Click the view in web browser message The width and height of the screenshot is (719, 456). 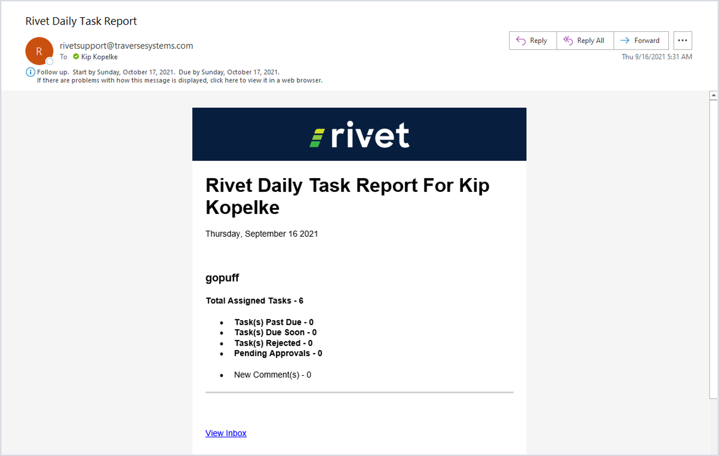tap(179, 80)
